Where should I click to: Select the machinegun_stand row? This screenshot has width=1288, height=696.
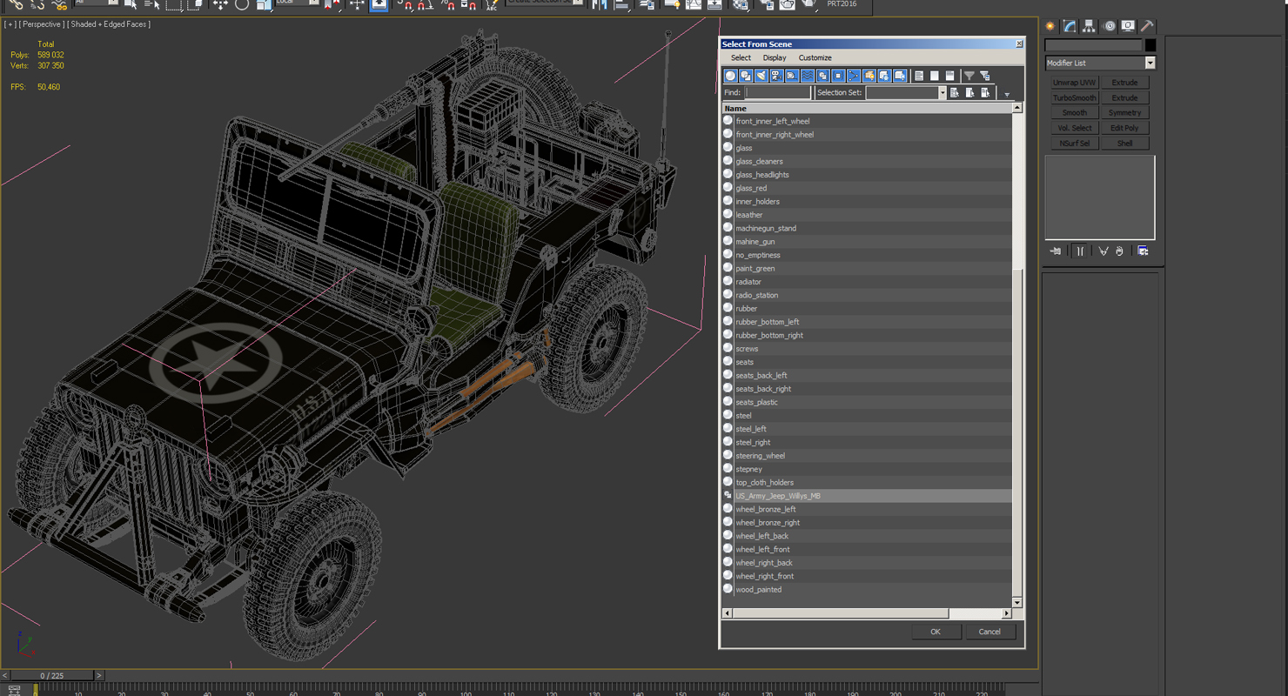tap(867, 228)
